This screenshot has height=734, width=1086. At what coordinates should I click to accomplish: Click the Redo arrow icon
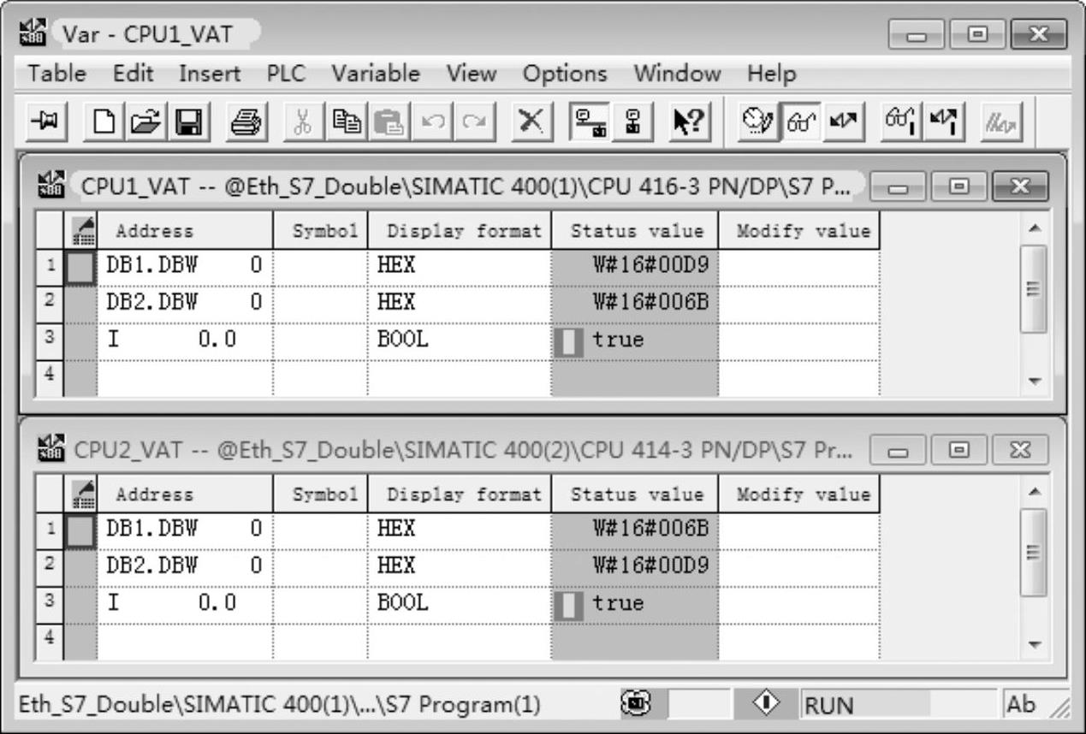click(x=472, y=121)
